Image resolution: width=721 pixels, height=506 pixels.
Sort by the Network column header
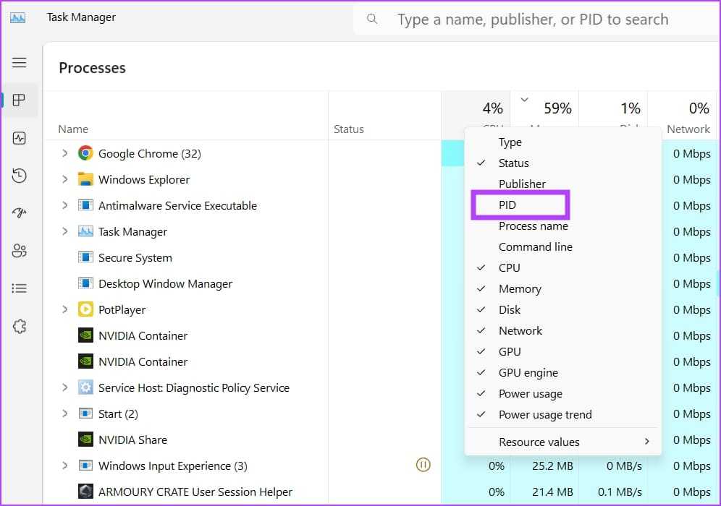(x=688, y=129)
